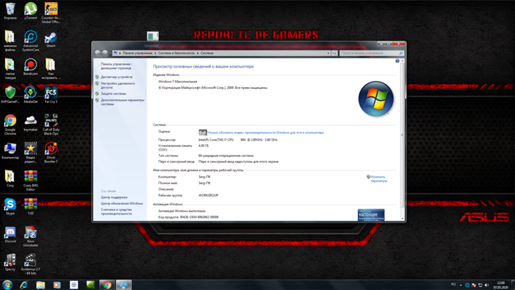The image size is (515, 290).
Task: Open Центр поддержки link
Action: click(x=114, y=197)
